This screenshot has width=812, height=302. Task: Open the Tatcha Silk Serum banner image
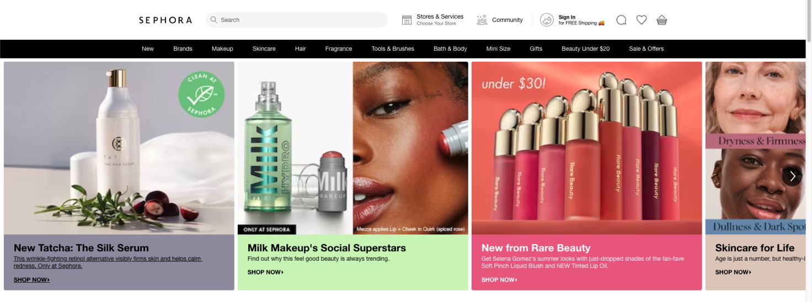[x=119, y=148]
